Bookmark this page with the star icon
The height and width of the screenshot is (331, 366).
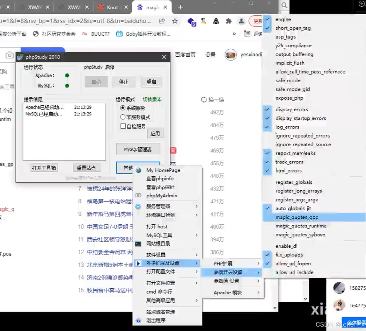point(175,21)
